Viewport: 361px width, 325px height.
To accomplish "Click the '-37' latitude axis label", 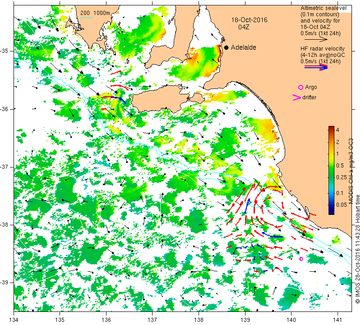I will [5, 167].
